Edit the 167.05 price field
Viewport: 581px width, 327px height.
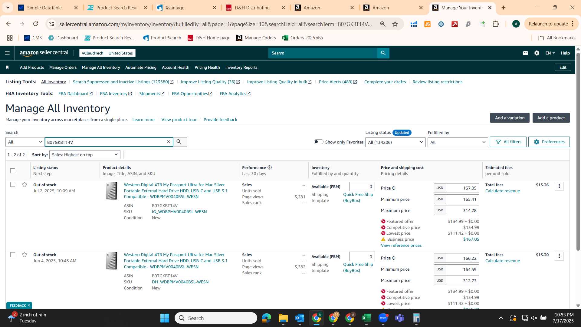(462, 188)
